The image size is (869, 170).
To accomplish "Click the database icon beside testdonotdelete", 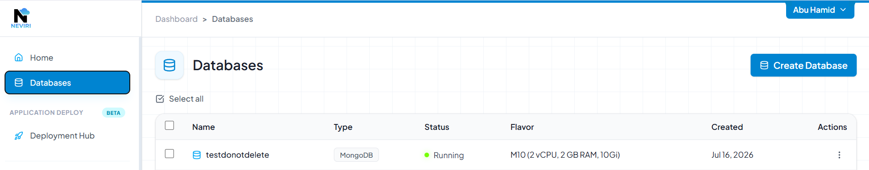I will click(x=197, y=155).
